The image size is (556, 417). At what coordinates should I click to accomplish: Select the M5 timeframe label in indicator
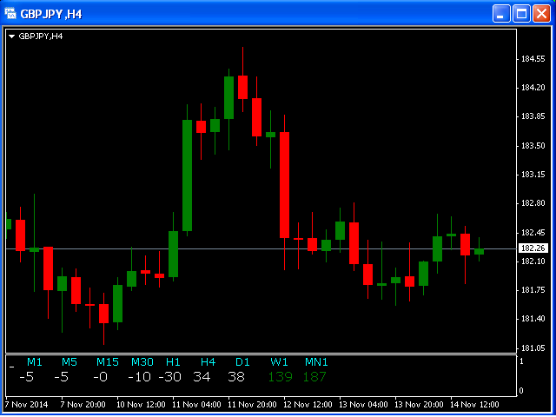point(69,361)
